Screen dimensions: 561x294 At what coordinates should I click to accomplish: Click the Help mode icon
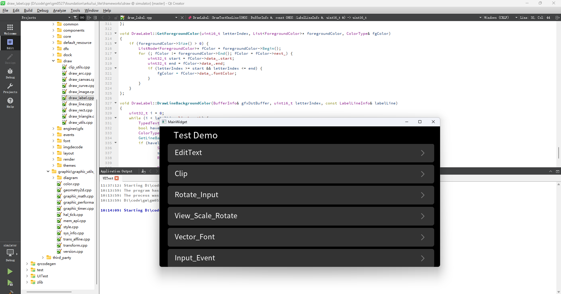pos(10,102)
